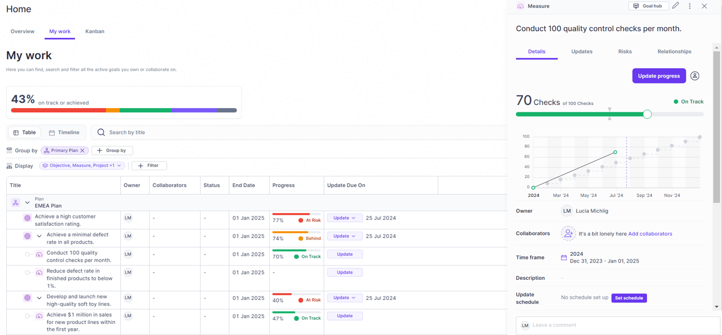The width and height of the screenshot is (722, 335).
Task: Click the calendar icon next to Time frame
Action: (x=564, y=258)
